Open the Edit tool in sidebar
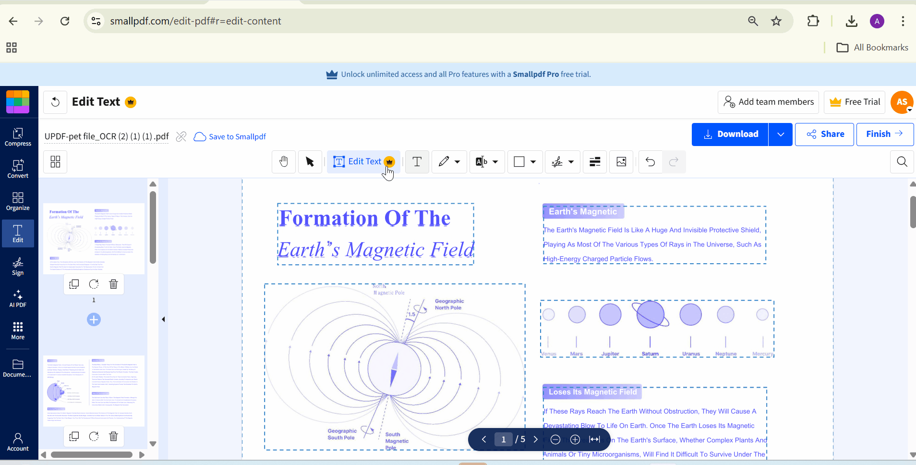Viewport: 916px width, 465px height. pyautogui.click(x=18, y=233)
